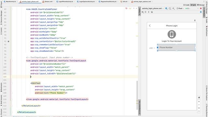Select the phone icon image in the preview
This screenshot has height=117, width=208.
(172, 34)
